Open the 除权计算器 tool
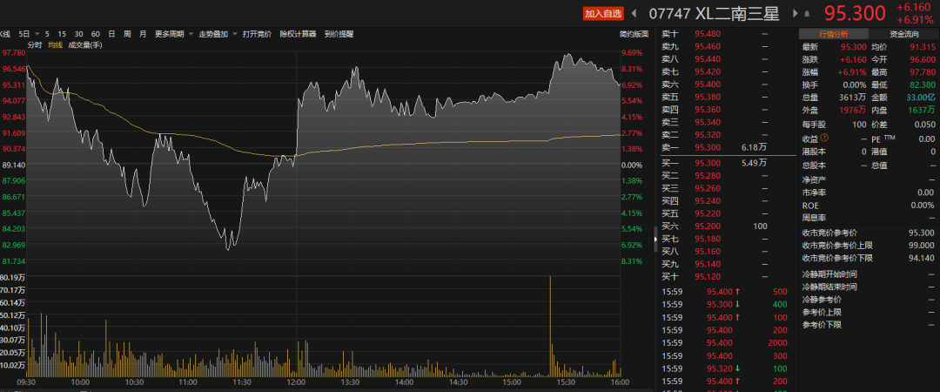Image resolution: width=940 pixels, height=392 pixels. coord(298,34)
